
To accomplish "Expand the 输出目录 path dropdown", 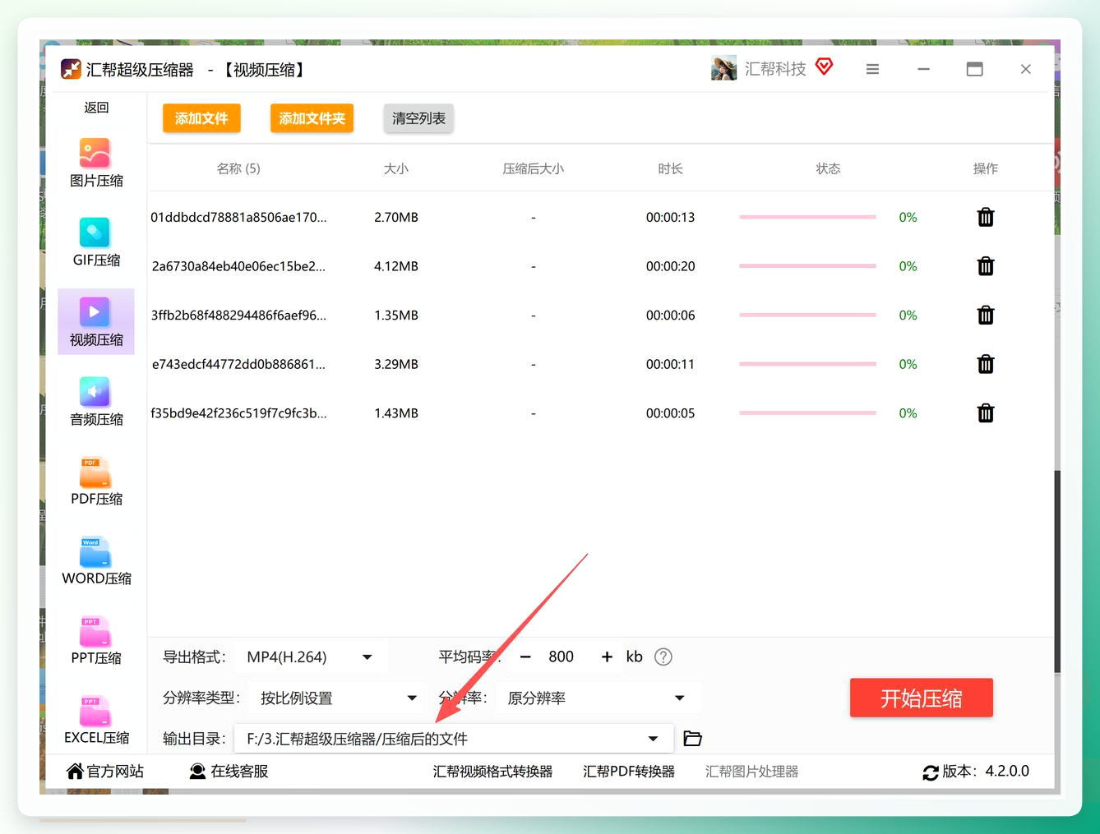I will point(653,739).
